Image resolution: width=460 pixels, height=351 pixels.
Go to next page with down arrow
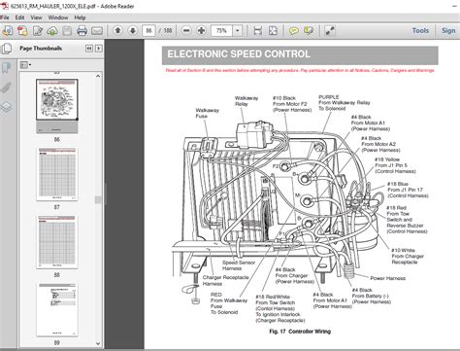click(x=133, y=31)
